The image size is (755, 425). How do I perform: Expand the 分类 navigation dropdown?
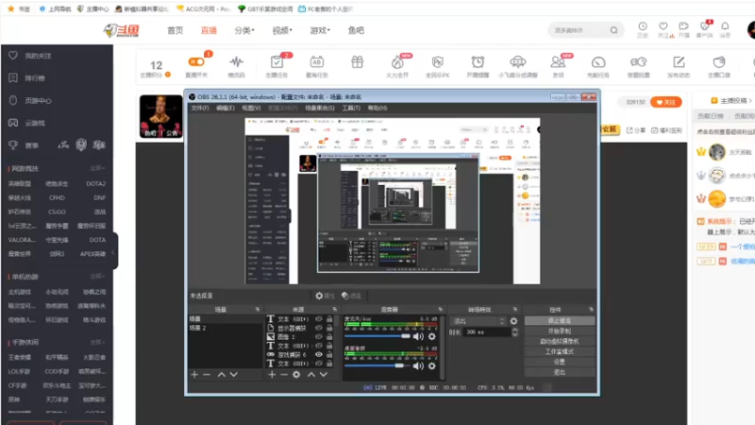(244, 30)
